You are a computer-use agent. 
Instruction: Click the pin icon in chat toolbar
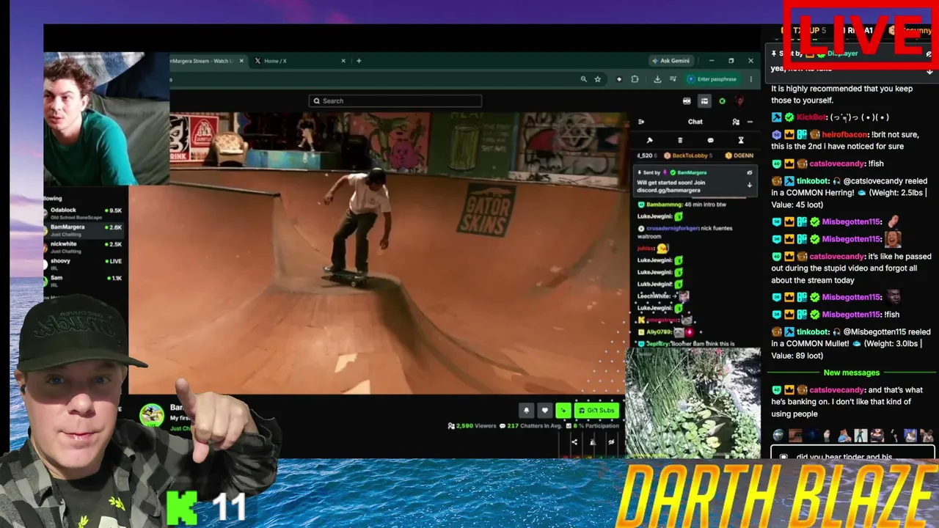pos(649,140)
